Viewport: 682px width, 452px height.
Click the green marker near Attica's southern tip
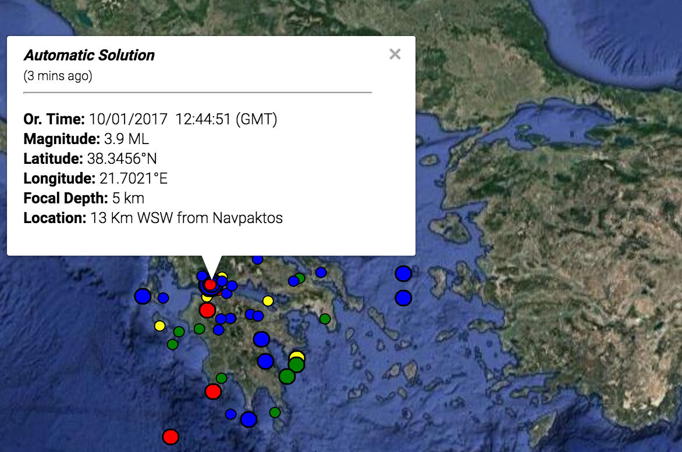[x=325, y=319]
